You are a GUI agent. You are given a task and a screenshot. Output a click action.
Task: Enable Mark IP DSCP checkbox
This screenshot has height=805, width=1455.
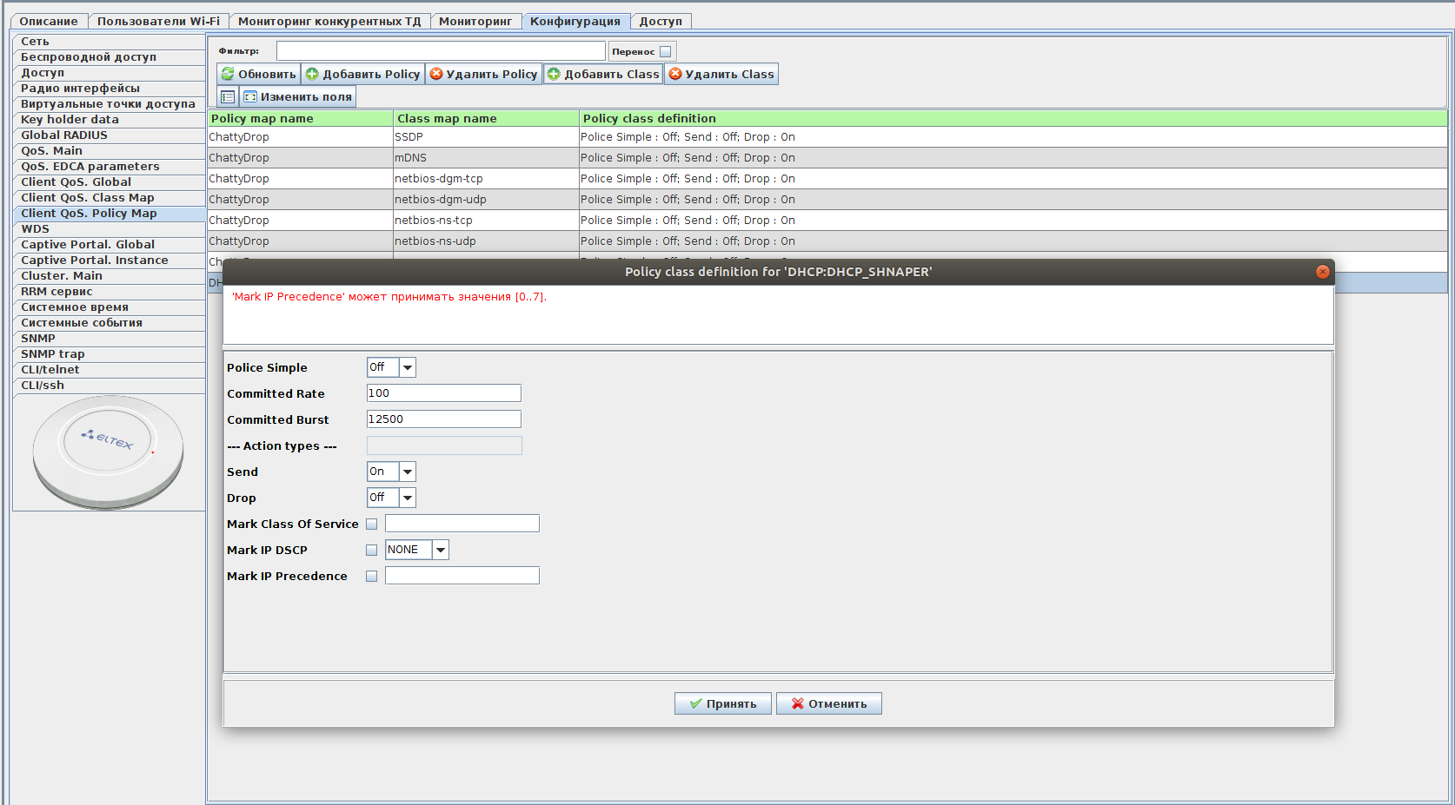click(x=372, y=550)
